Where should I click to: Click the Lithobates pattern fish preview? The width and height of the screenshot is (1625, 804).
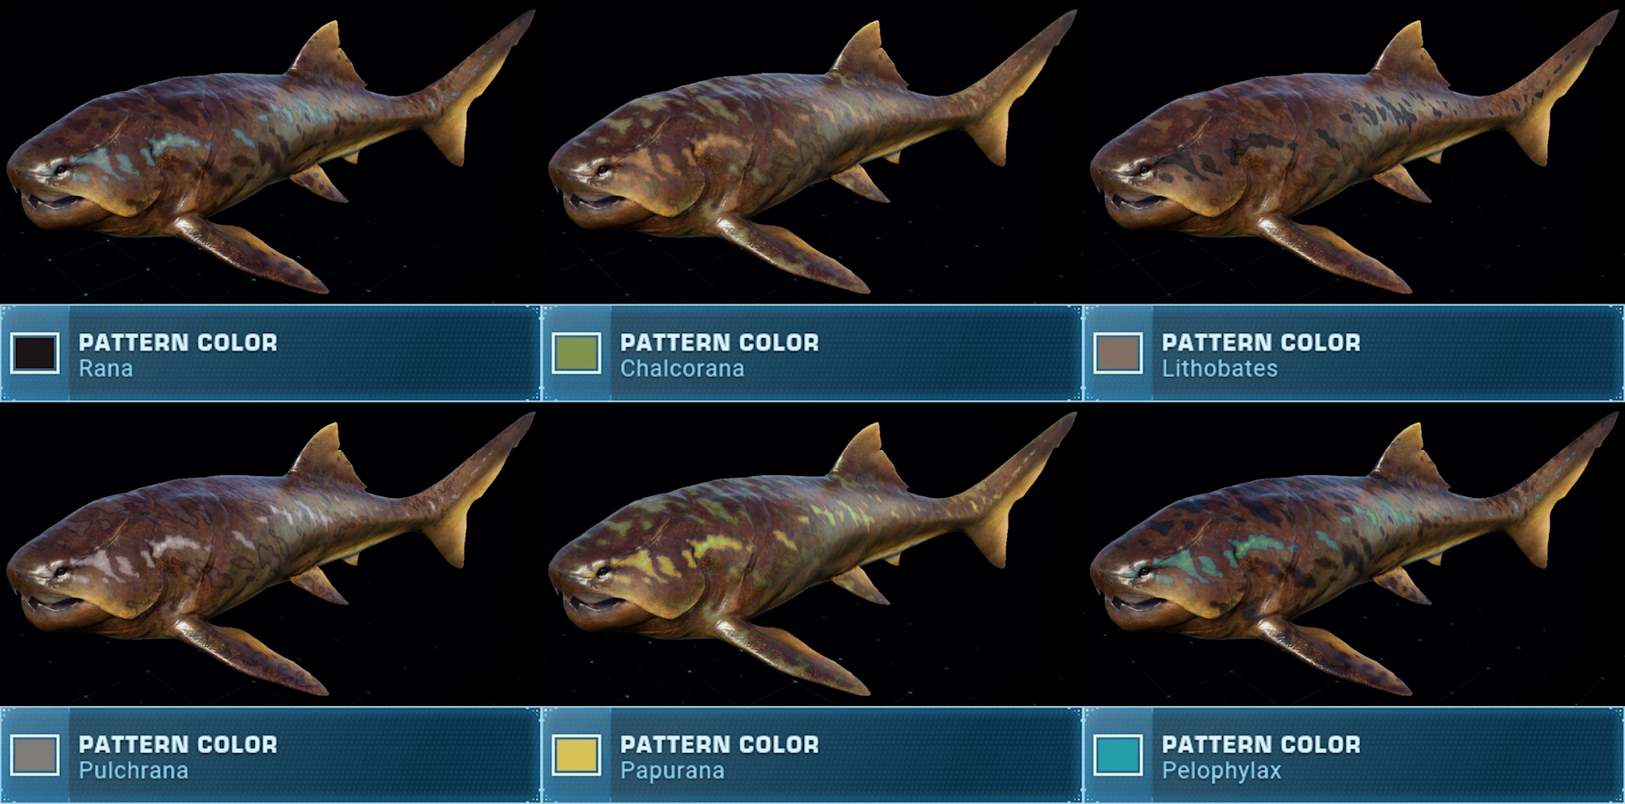1354,152
